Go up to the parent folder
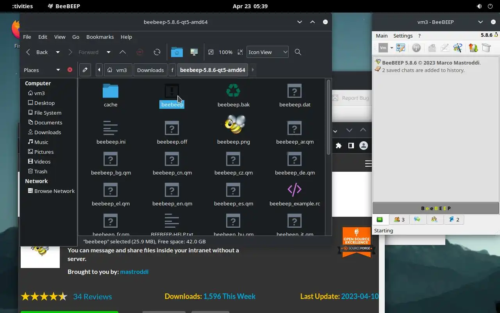The width and height of the screenshot is (500, 313). click(x=123, y=52)
